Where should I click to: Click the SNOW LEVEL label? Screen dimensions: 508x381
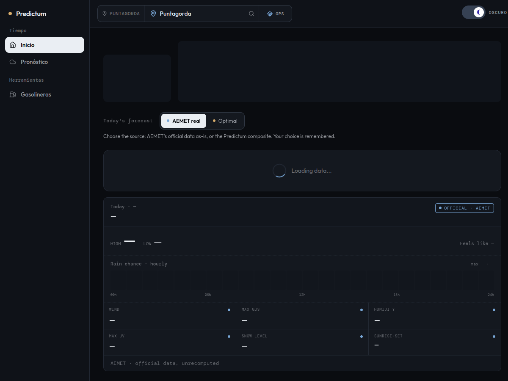[x=254, y=336]
